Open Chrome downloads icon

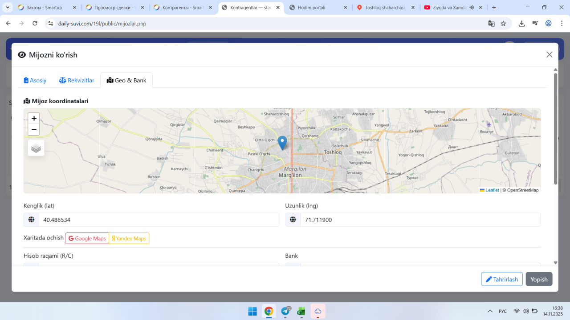(x=521, y=24)
